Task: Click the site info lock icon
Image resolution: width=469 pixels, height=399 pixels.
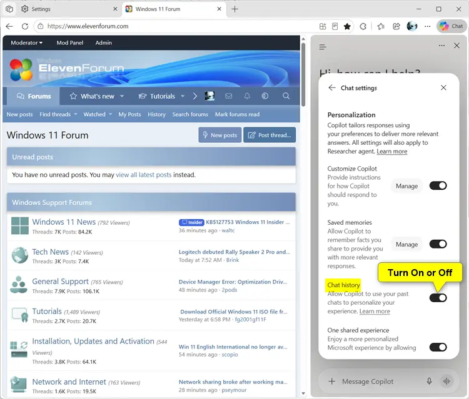Action: 41,26
